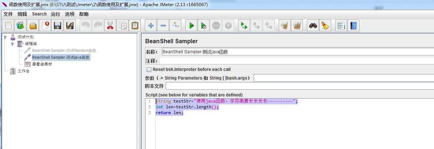434x149 pixels.
Task: Copy with the two-pages icon
Action: (123, 26)
